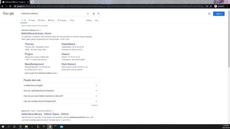
Task: Switch to the News tab
Action: (x=51, y=20)
